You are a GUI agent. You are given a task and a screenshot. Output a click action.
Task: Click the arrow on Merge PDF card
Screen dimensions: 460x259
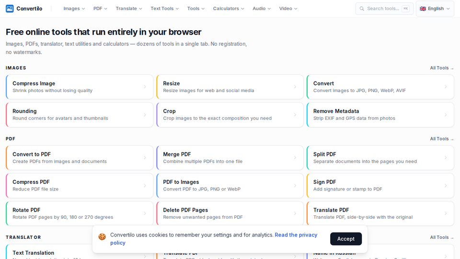[x=295, y=158]
